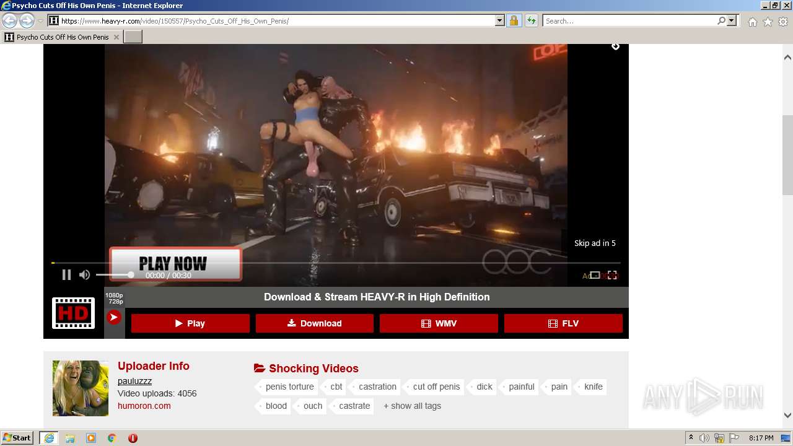Seek along the video progress bar
Screen dimensions: 793x446
point(336,263)
